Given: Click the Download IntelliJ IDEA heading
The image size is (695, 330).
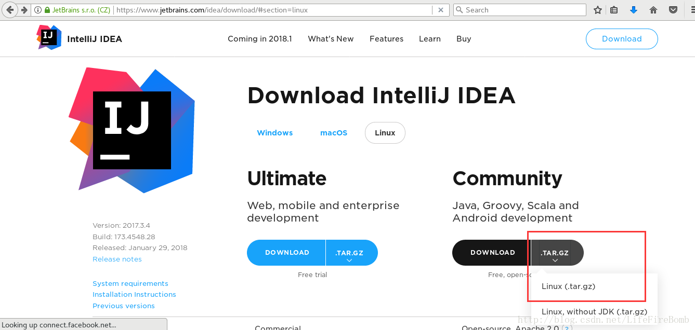Looking at the screenshot, I should (x=381, y=95).
